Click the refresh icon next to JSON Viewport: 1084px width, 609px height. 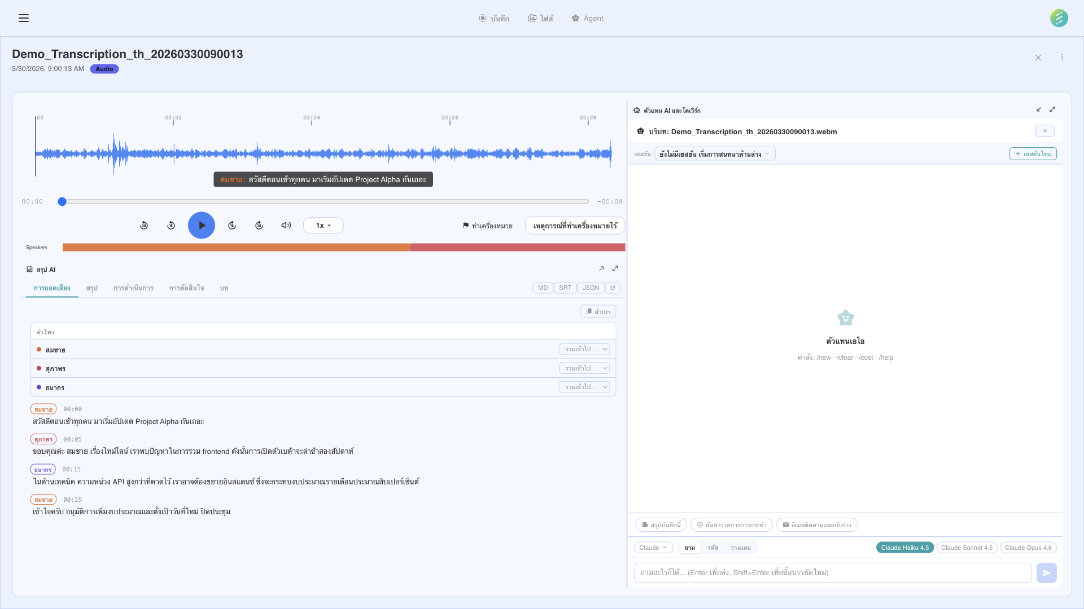coord(613,288)
